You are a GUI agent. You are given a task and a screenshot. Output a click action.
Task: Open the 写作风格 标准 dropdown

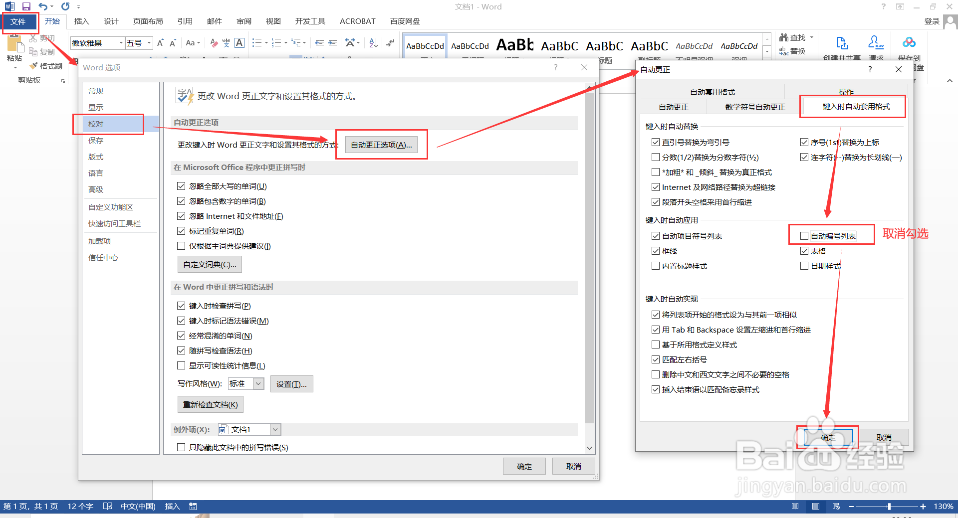click(x=258, y=383)
